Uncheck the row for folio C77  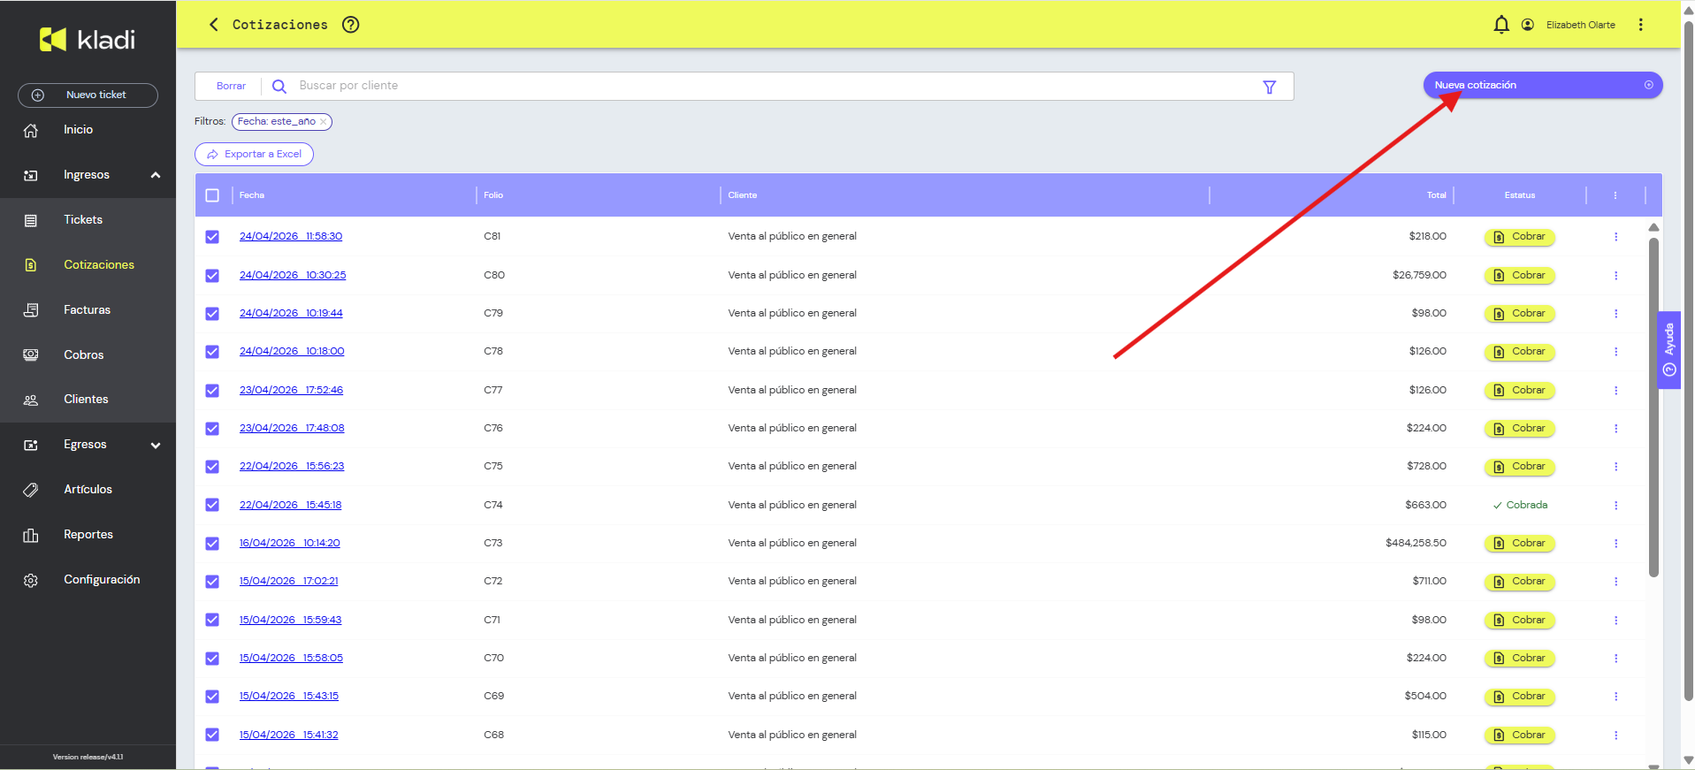[x=212, y=391]
